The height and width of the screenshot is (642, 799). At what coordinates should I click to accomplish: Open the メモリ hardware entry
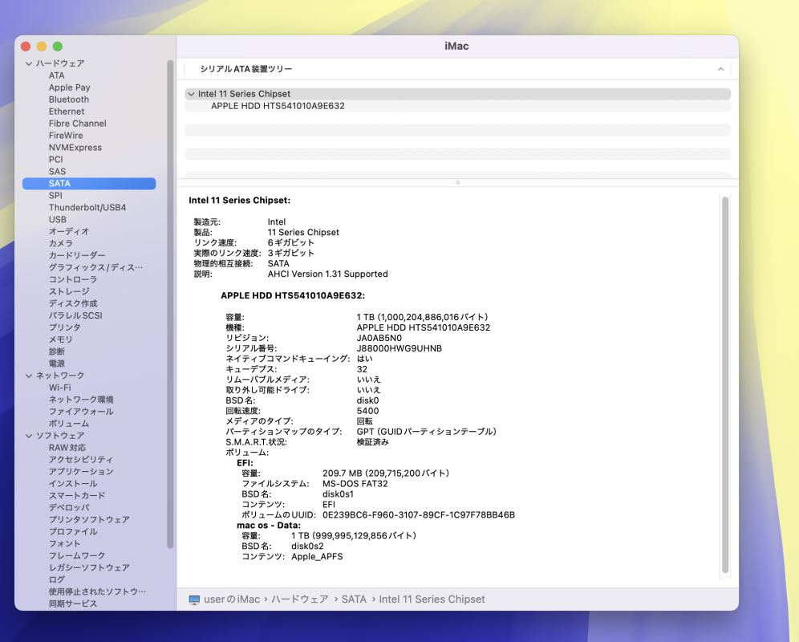60,339
